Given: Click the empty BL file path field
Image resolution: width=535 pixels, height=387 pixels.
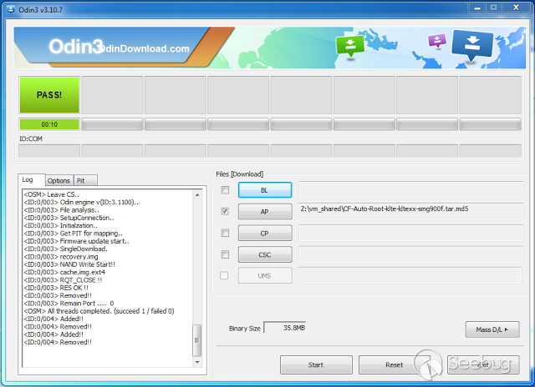Looking at the screenshot, I should (x=410, y=190).
